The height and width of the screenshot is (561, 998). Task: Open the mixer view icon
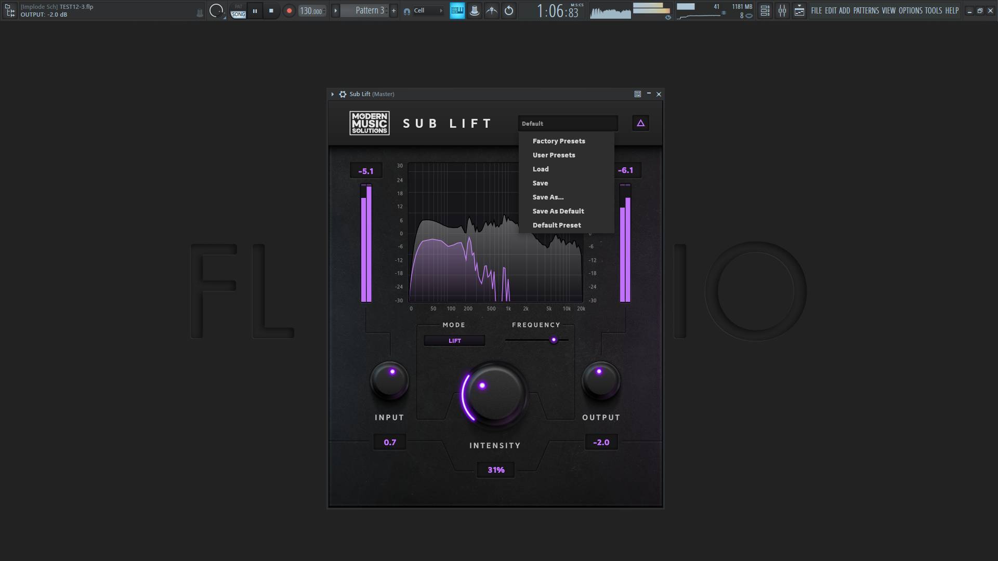tap(782, 10)
